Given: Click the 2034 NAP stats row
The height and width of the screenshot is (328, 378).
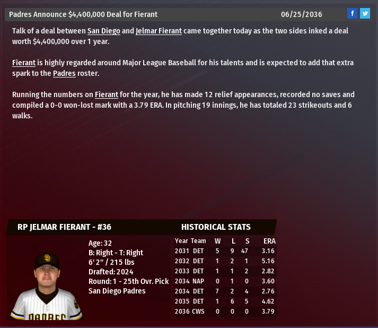Looking at the screenshot, I should (x=225, y=281).
